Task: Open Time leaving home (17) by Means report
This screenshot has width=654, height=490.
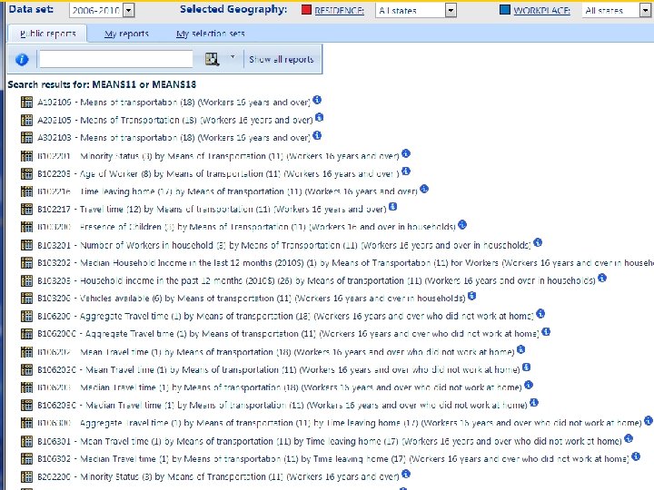Action: click(x=227, y=191)
